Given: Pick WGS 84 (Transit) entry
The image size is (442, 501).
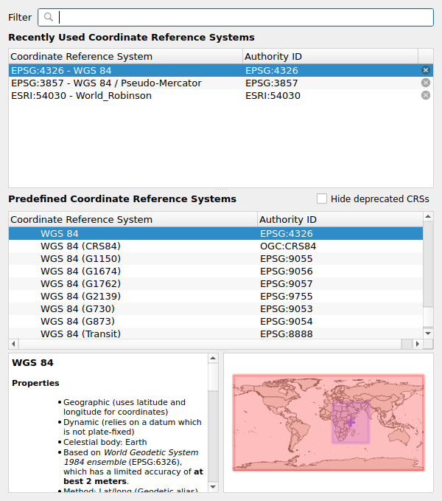Looking at the screenshot, I should point(80,334).
